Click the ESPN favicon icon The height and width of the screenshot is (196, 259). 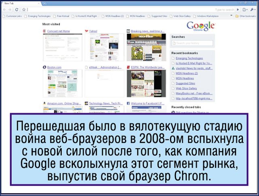point(128,67)
